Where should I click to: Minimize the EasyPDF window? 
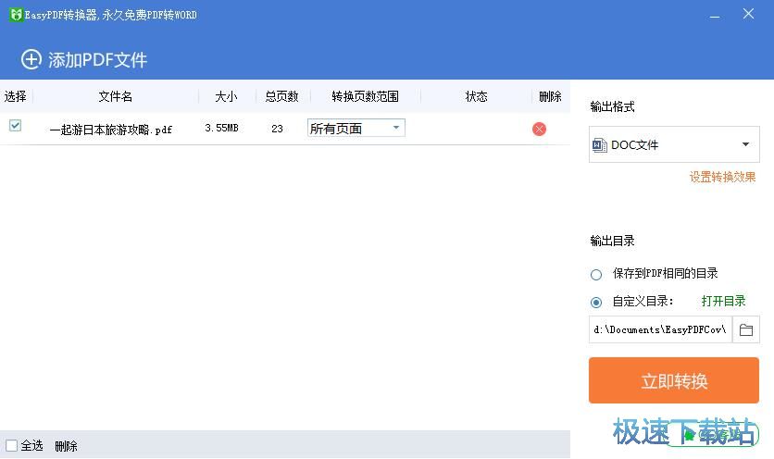click(714, 15)
